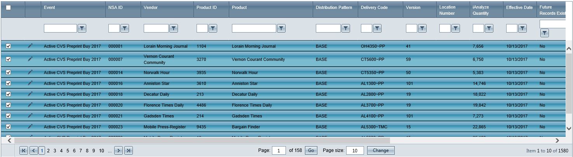Open page 10 in the pager
This screenshot has width=573, height=157.
pos(101,151)
